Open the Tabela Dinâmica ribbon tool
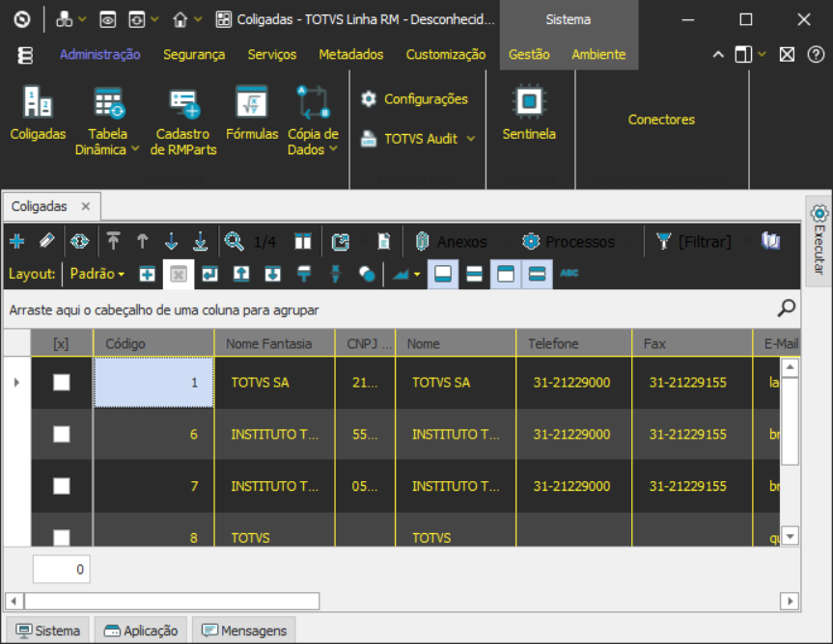This screenshot has height=644, width=833. point(107,121)
